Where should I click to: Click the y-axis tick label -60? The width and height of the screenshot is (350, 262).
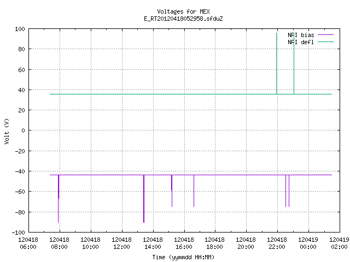(x=20, y=192)
